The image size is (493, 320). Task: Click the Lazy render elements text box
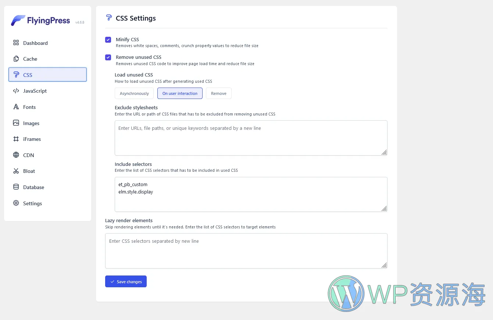point(246,251)
